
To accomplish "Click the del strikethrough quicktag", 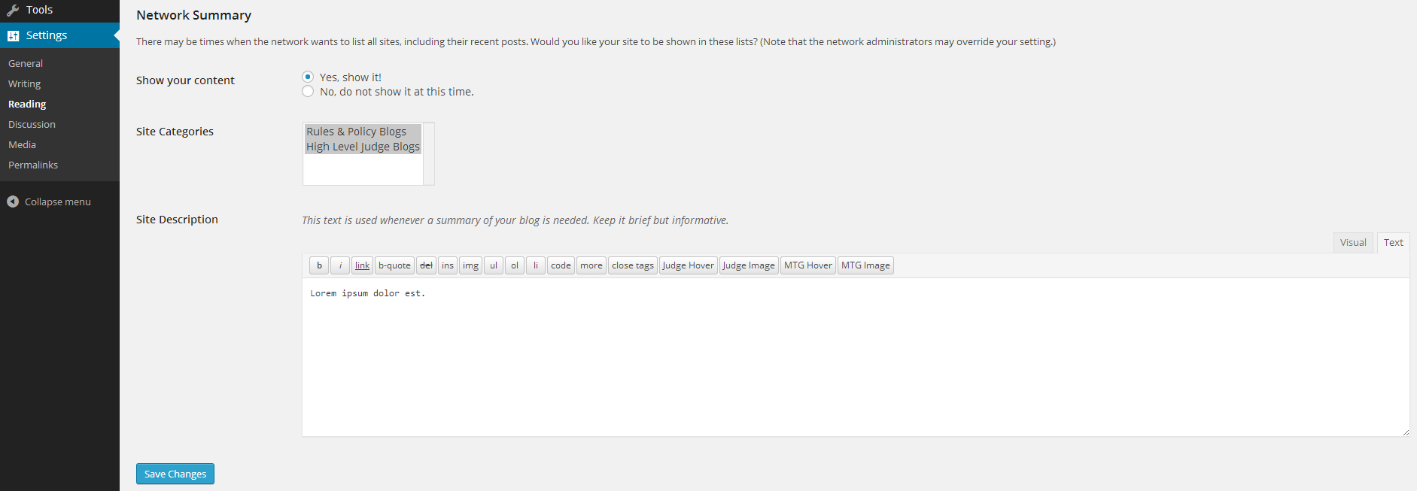I will (426, 265).
